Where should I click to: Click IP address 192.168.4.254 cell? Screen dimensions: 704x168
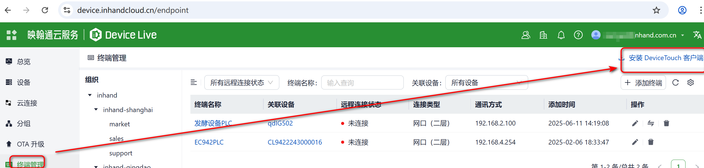point(495,142)
